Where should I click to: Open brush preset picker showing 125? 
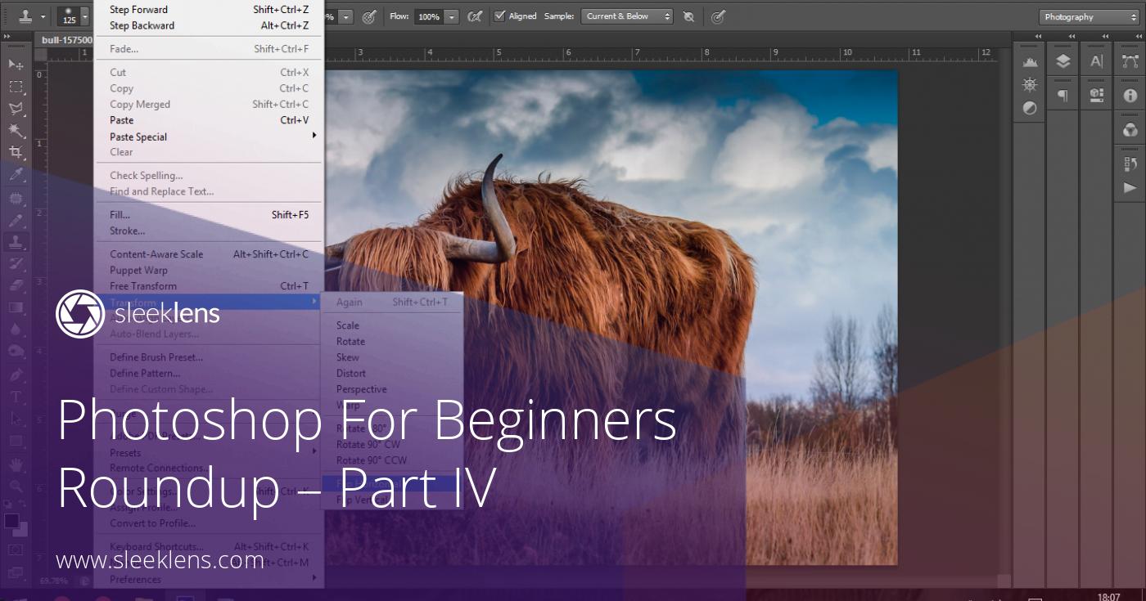[x=73, y=16]
